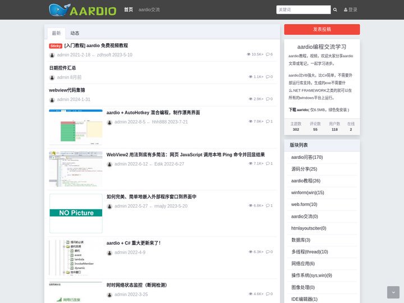
Task: Click the AARDIO whale logo
Action: tap(82, 10)
